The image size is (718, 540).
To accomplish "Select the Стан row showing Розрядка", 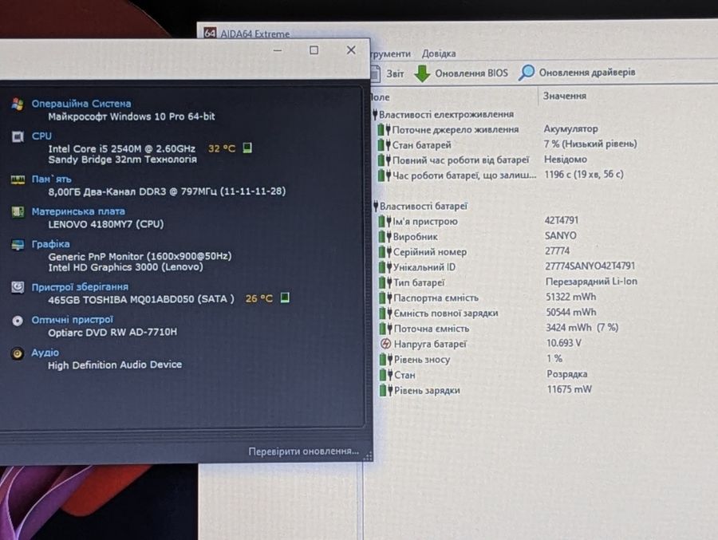I will [484, 375].
